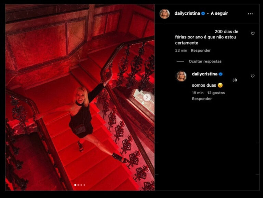Viewport: 263px width, 198px height.
Task: Click the verified badge in post header
Action: [x=203, y=13]
